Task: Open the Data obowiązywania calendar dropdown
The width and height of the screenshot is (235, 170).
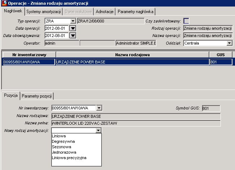Action: [73, 36]
